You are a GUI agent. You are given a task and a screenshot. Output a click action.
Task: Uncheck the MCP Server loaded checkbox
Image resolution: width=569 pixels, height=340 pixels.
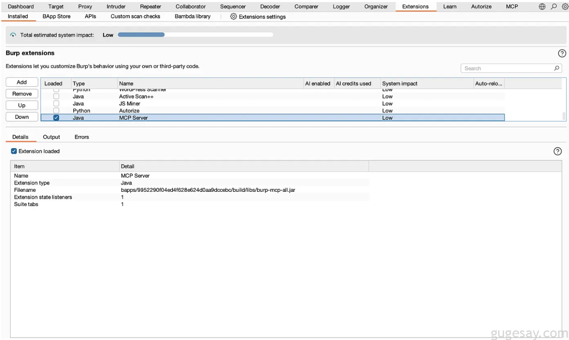[56, 118]
